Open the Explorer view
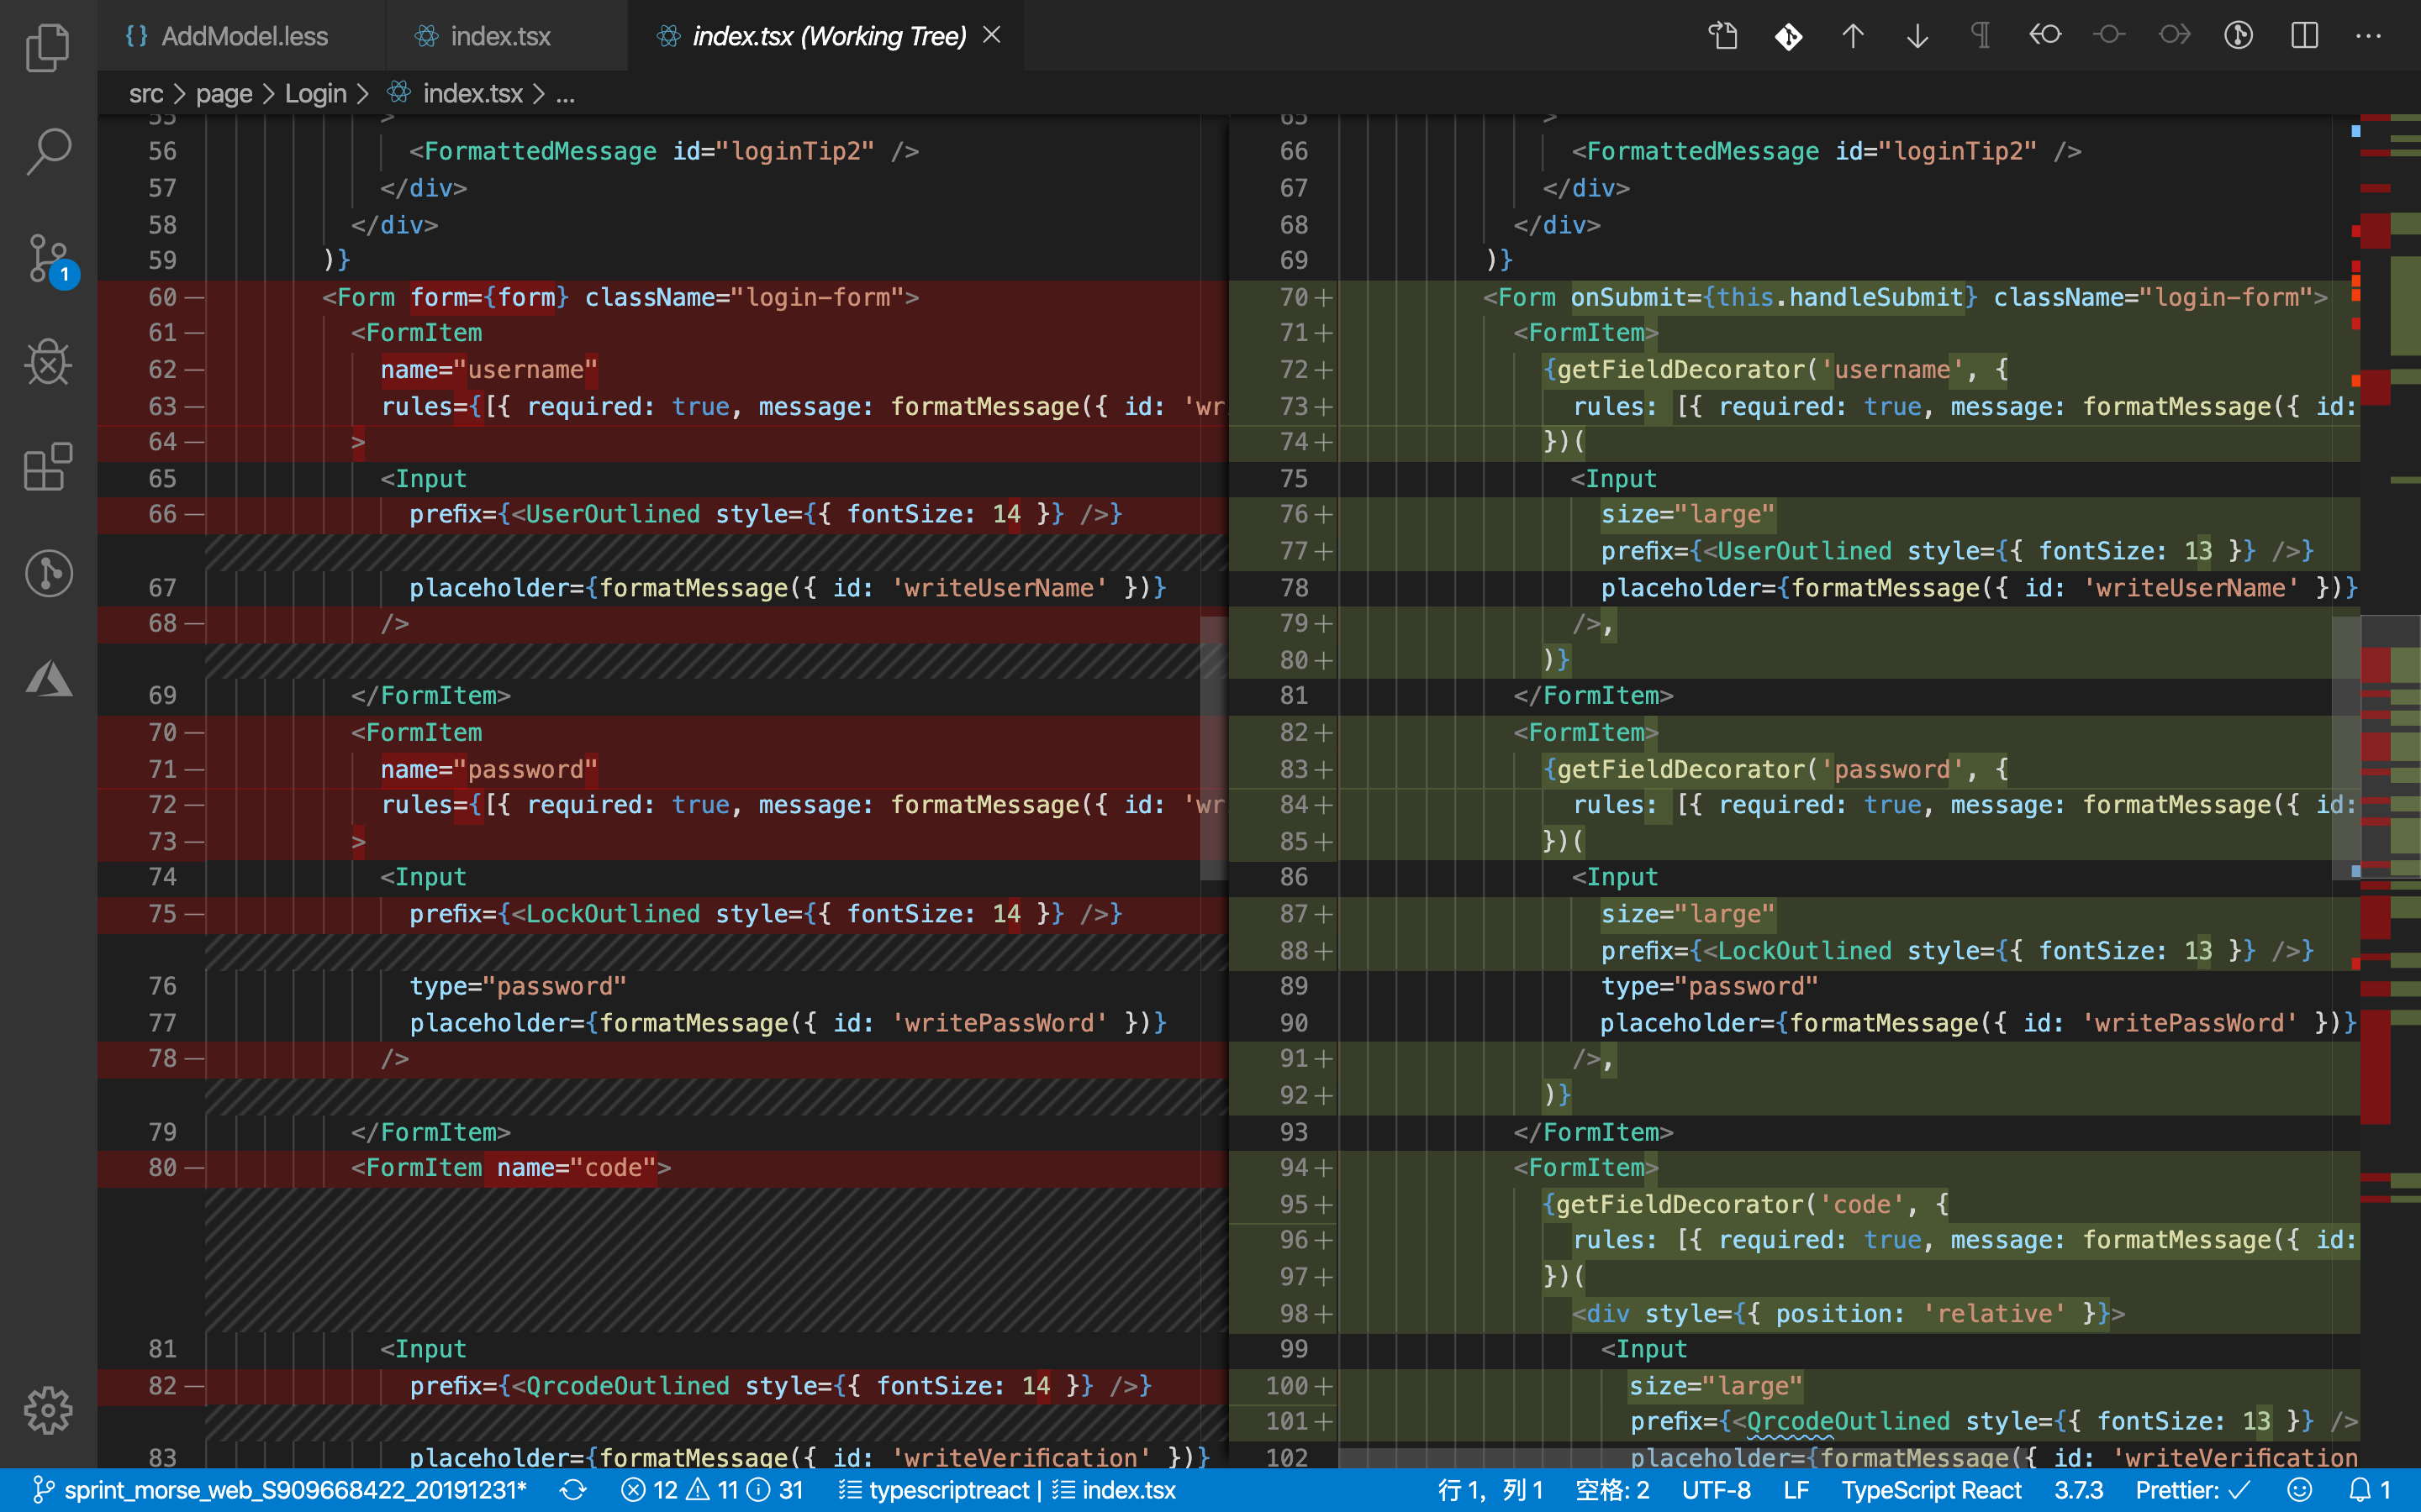The height and width of the screenshot is (1512, 2421). click(48, 47)
